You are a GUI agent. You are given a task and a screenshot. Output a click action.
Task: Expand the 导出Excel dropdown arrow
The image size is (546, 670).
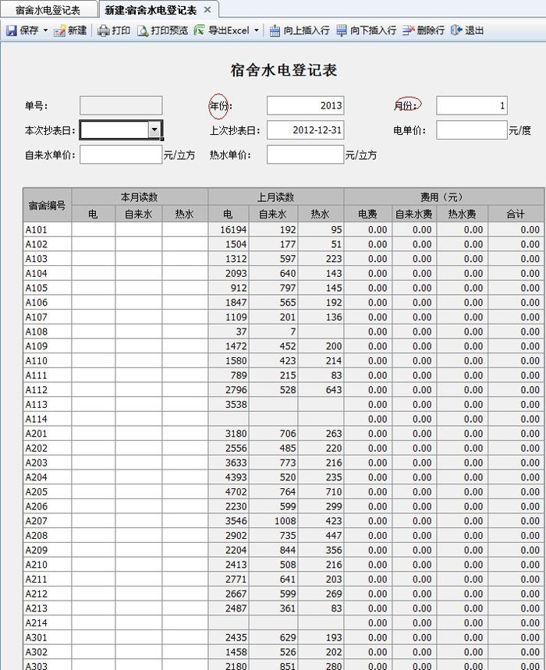pos(257,30)
